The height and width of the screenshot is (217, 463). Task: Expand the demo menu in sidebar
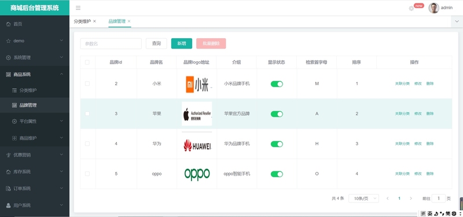(x=61, y=40)
